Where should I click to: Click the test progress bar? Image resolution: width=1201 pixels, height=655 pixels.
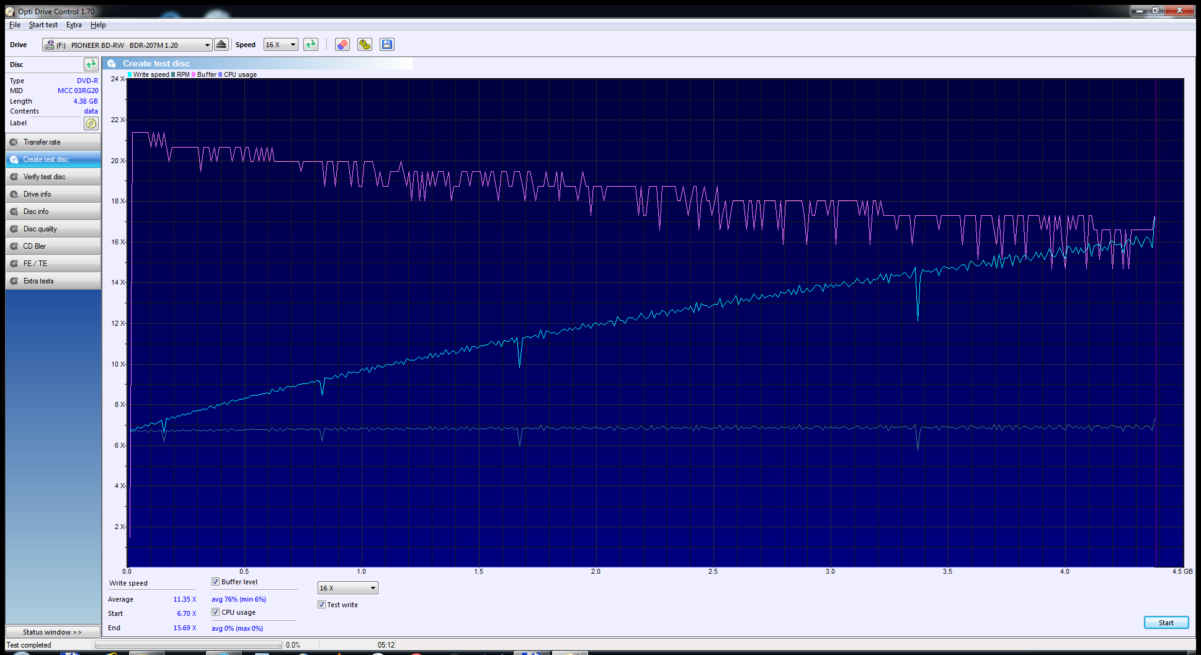coord(189,645)
